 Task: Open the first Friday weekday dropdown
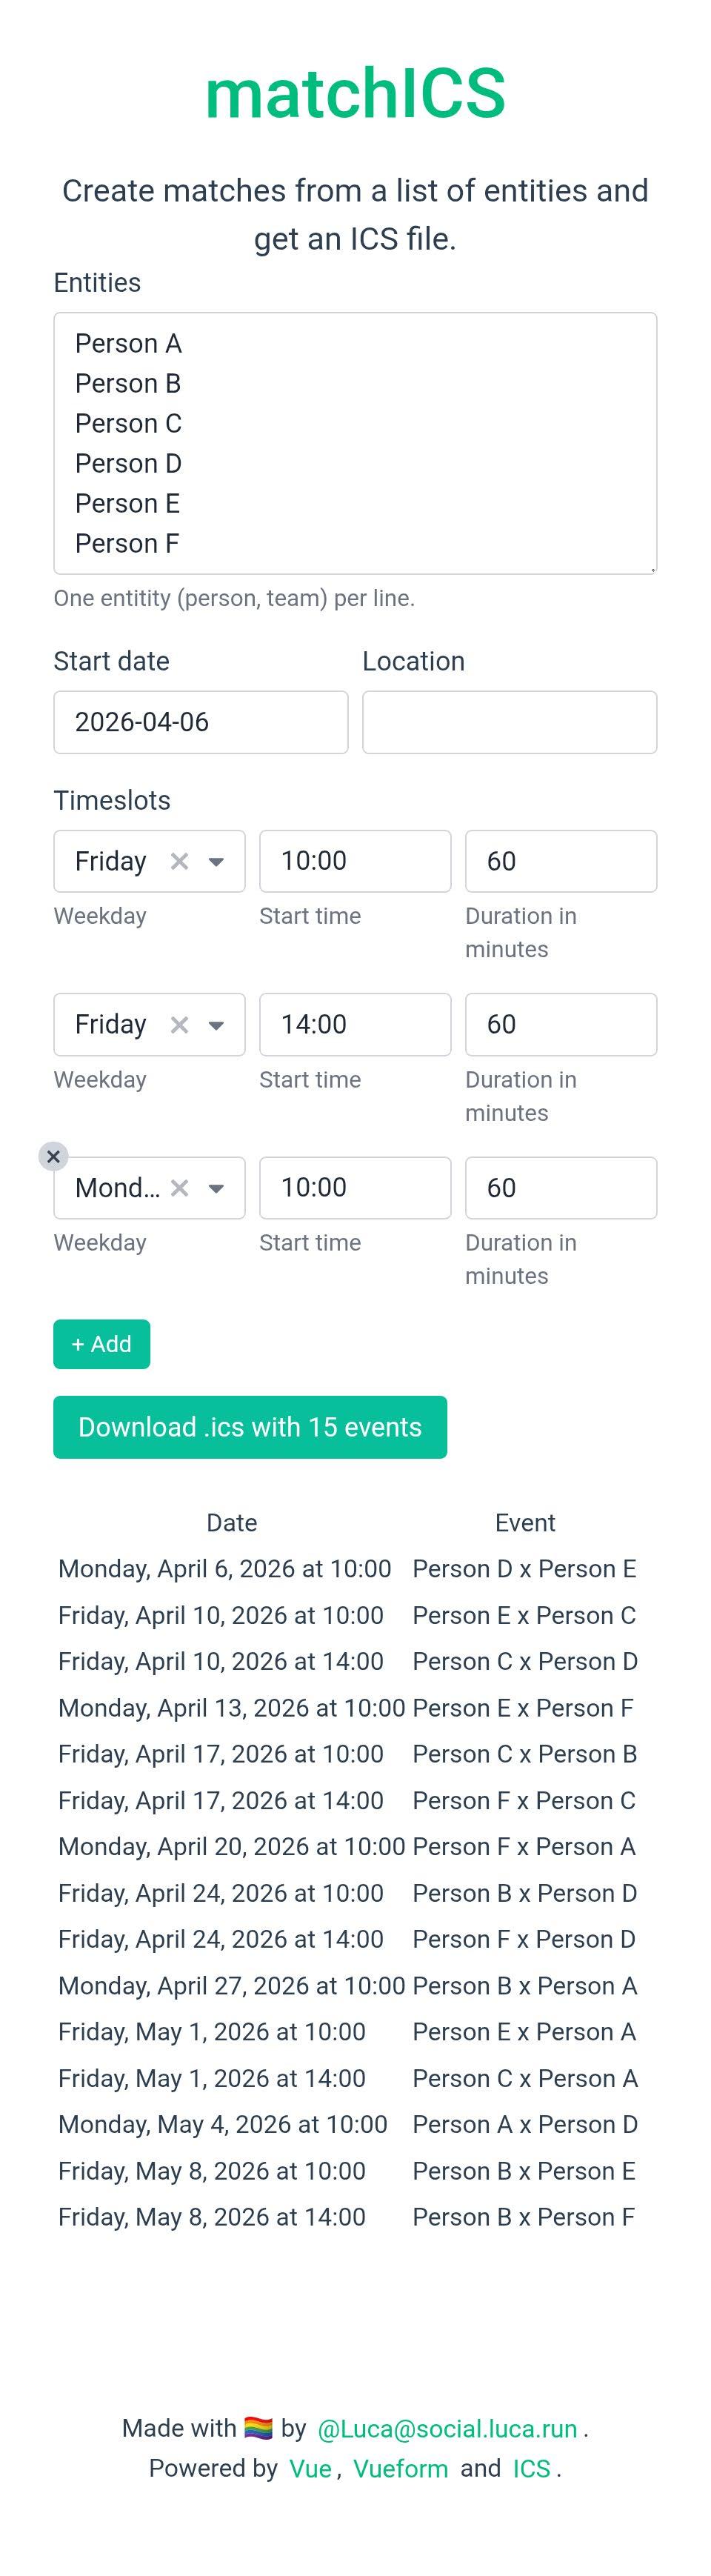pyautogui.click(x=216, y=861)
